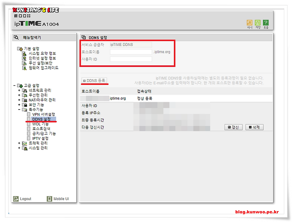Expand the 네트워크 관리 node

19,91
